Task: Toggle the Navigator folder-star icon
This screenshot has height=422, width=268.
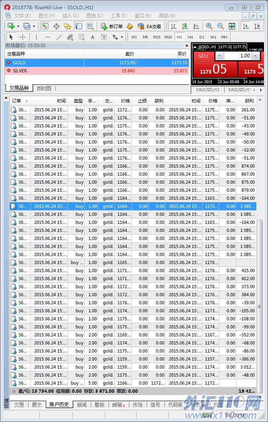Action: click(x=67, y=26)
